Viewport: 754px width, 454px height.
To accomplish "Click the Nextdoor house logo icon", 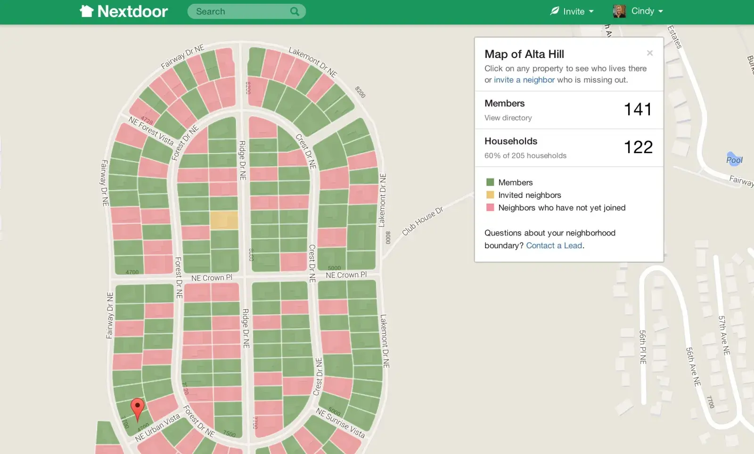I will [x=87, y=11].
